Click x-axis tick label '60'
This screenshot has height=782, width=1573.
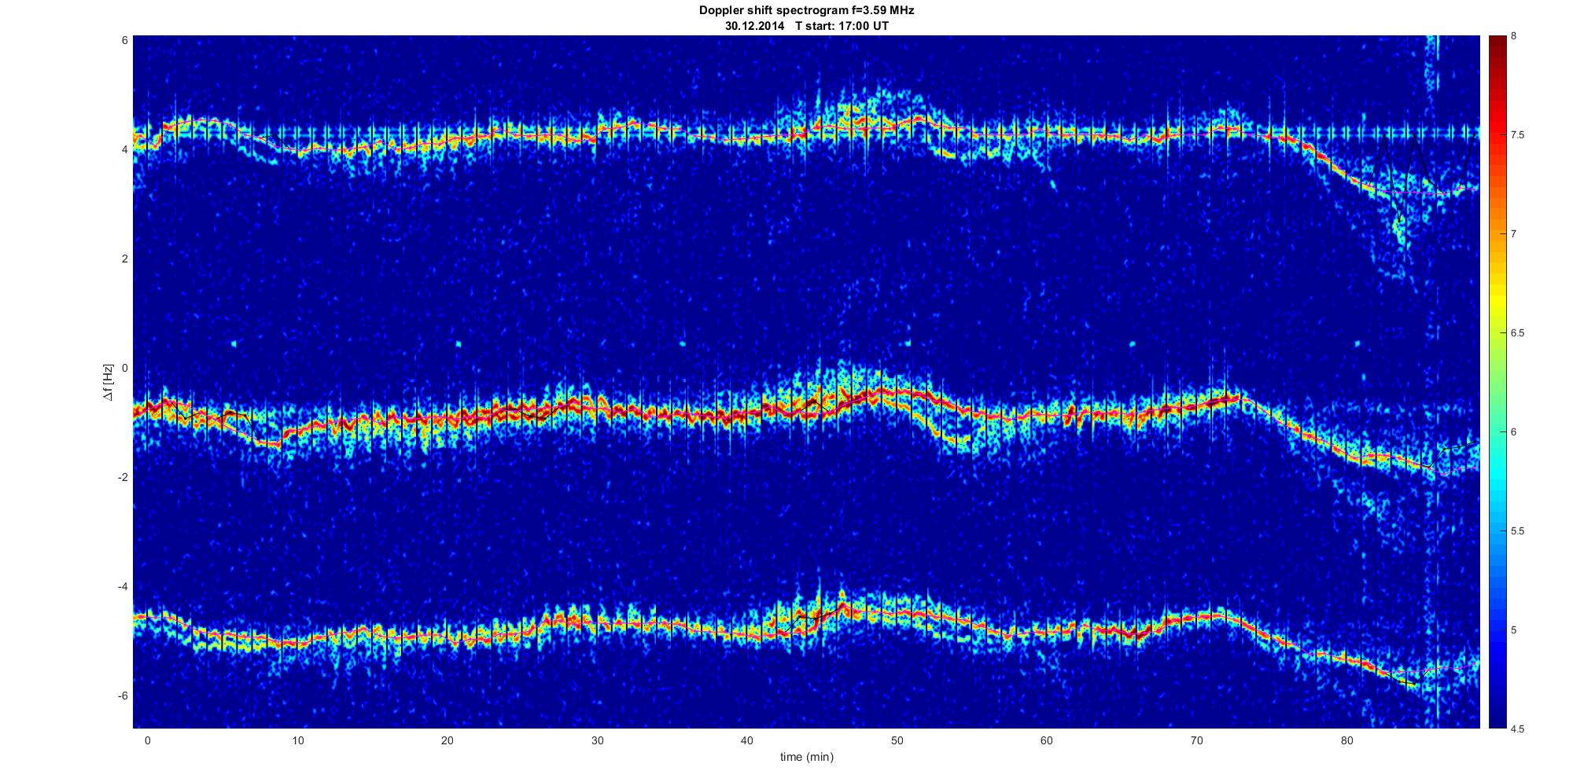(1046, 740)
